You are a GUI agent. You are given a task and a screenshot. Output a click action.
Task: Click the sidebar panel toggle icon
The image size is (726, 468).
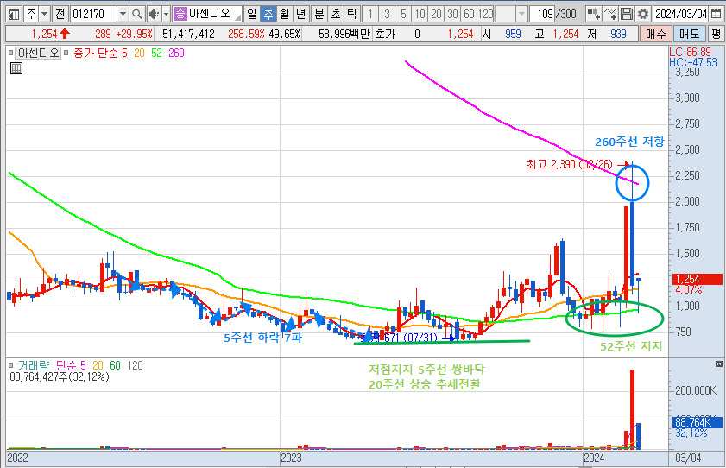pos(15,14)
